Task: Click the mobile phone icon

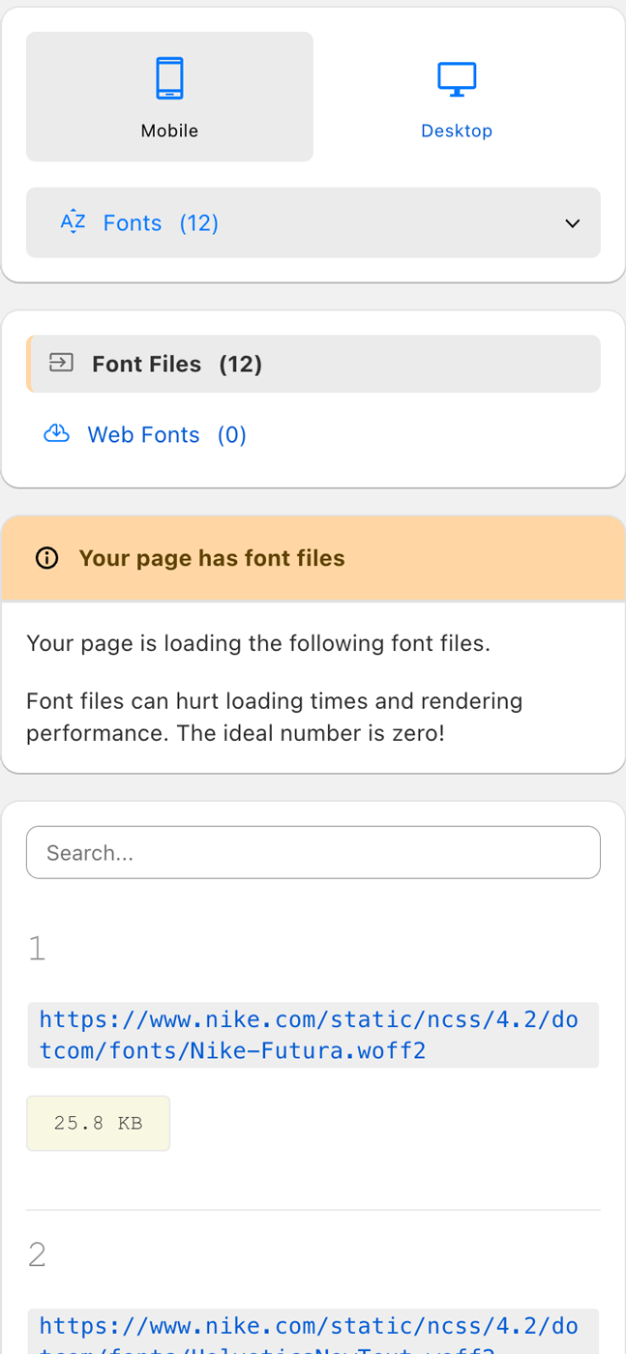Action: [x=169, y=78]
